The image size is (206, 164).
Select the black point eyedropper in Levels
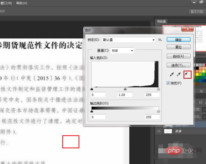coord(172,75)
